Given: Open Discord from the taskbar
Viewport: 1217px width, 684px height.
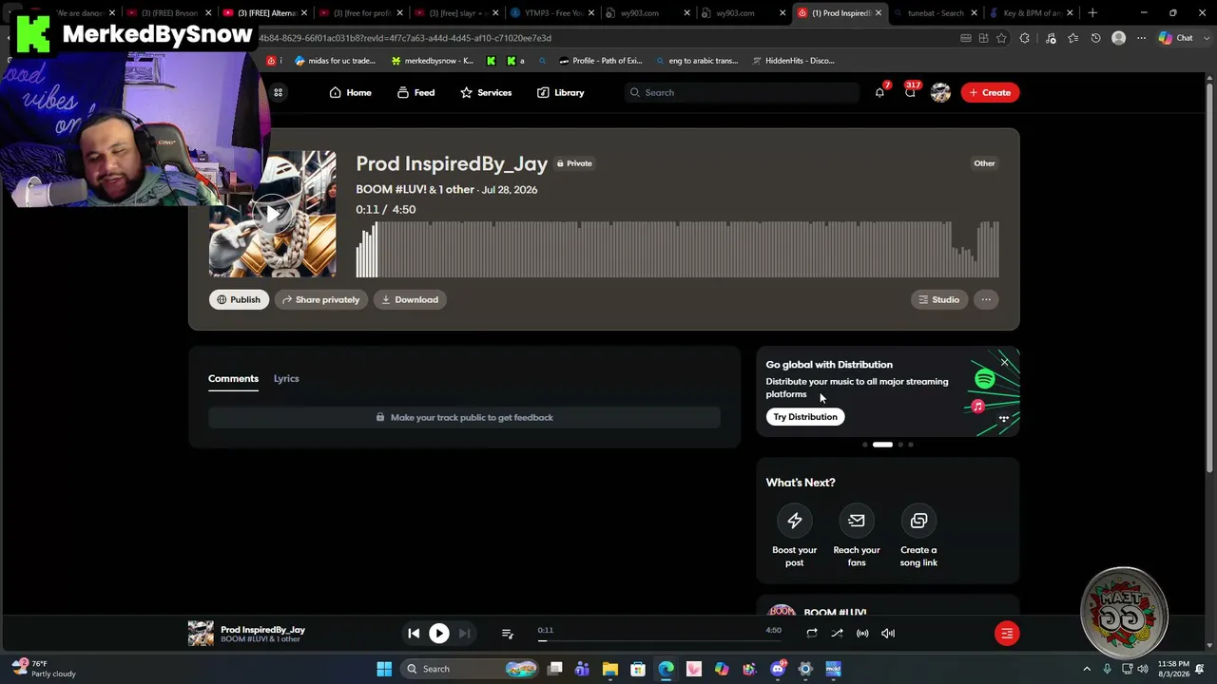Looking at the screenshot, I should (778, 669).
